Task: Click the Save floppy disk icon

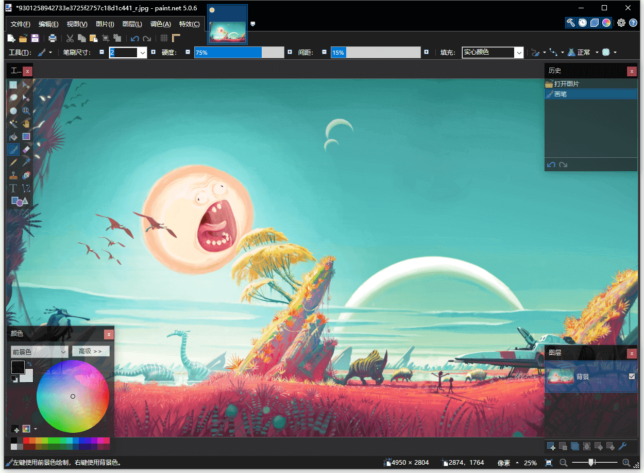Action: coord(35,38)
